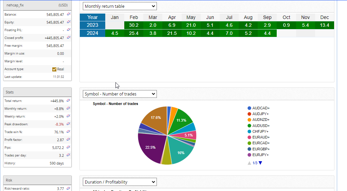This screenshot has height=191, width=347.
Task: Click the Stats panel header
Action: point(37,92)
